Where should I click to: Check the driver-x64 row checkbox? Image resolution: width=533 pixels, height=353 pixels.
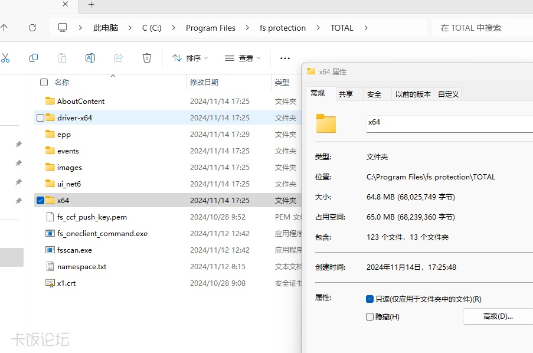click(x=41, y=117)
